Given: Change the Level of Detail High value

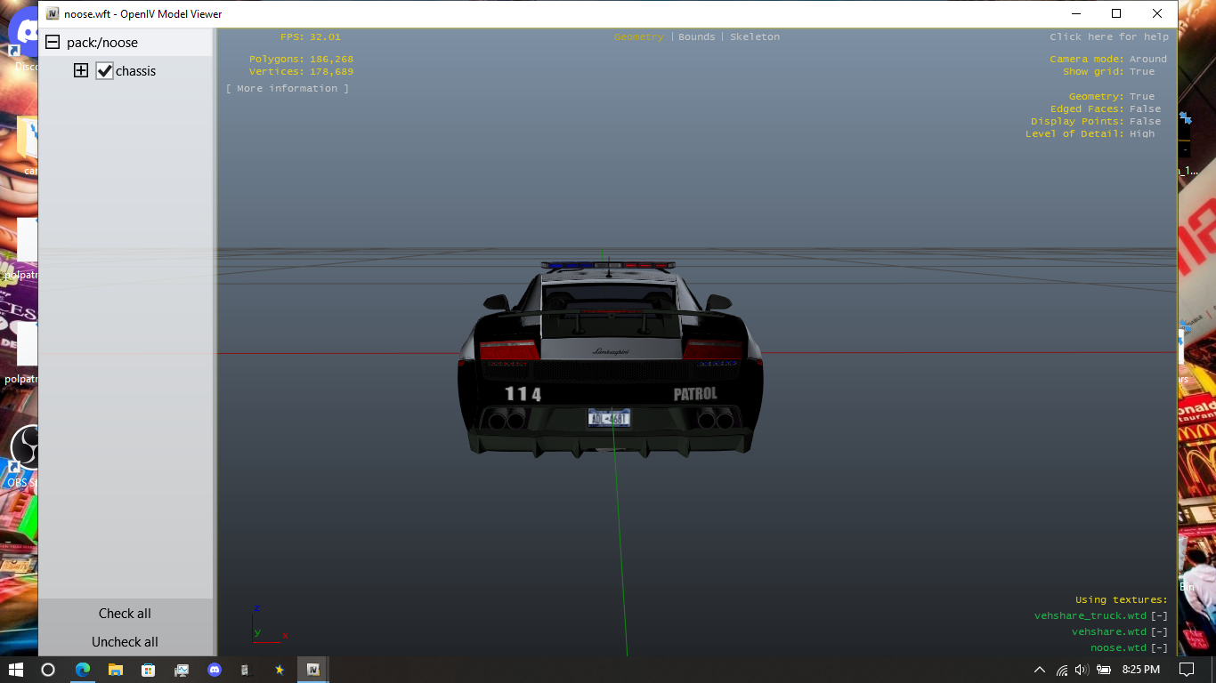Looking at the screenshot, I should point(1141,134).
